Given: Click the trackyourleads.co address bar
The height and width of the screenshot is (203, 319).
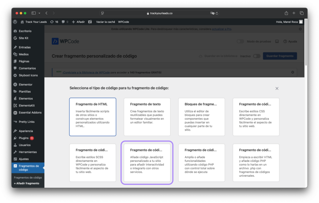Looking at the screenshot, I should [159, 13].
